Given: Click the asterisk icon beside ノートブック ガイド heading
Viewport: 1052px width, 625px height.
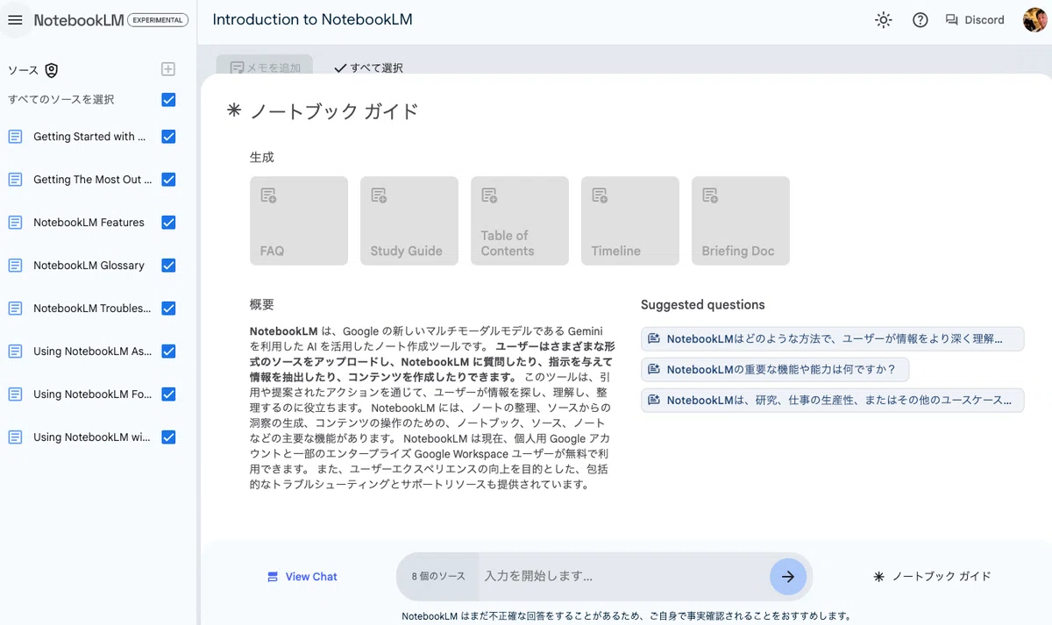Looking at the screenshot, I should point(233,110).
